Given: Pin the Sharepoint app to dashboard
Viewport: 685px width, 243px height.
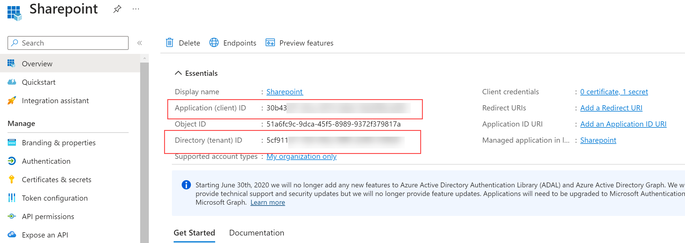Looking at the screenshot, I should (x=117, y=9).
